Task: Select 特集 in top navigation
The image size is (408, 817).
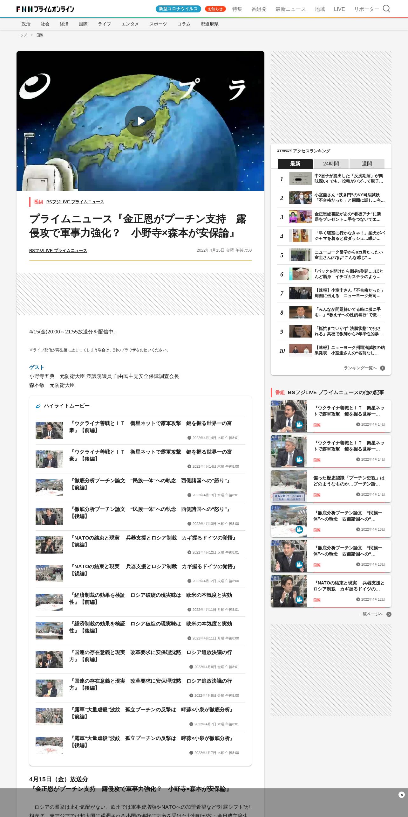Action: (237, 9)
